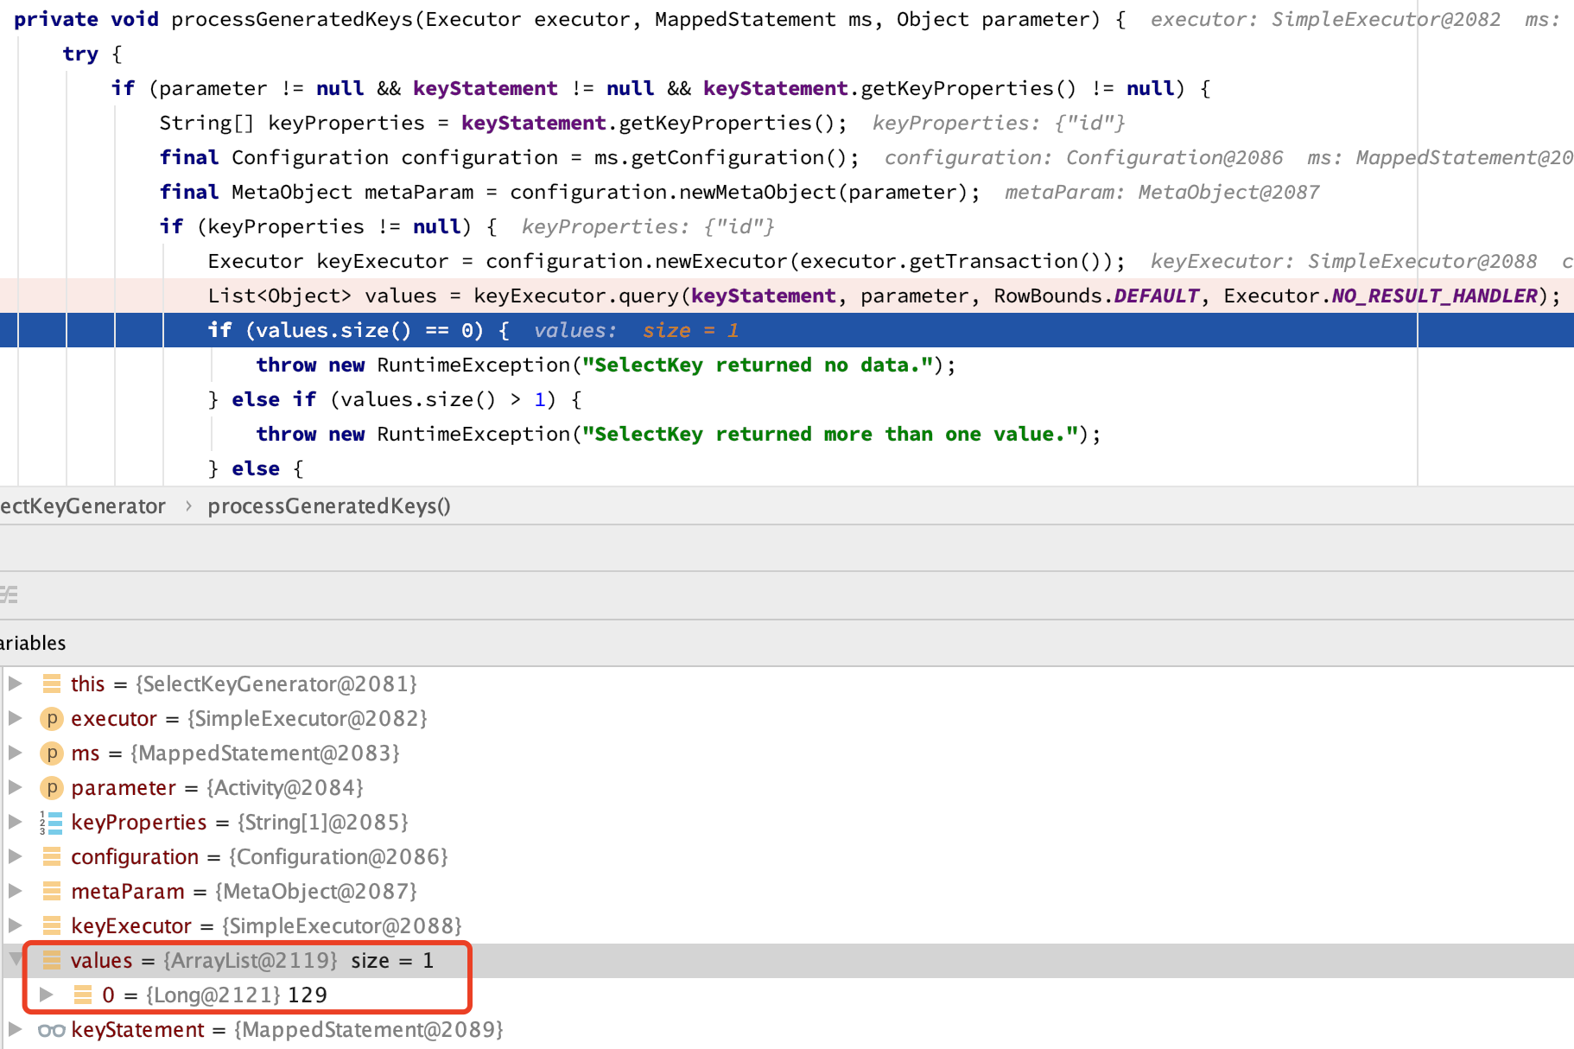Expand the metaParam variable node

[x=15, y=891]
